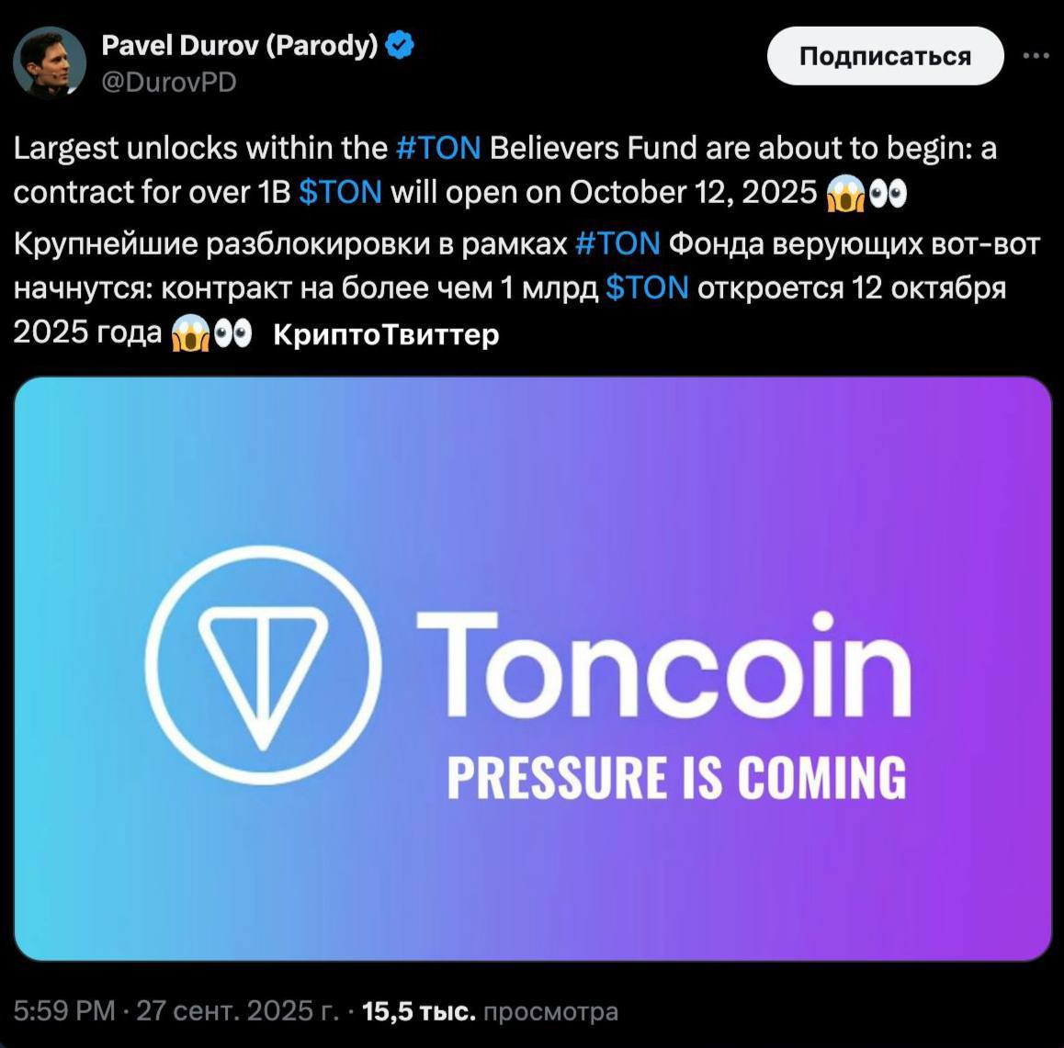Click the date 27 сент. 2025 г.
Image resolution: width=1064 pixels, height=1048 pixels.
coord(237,1012)
